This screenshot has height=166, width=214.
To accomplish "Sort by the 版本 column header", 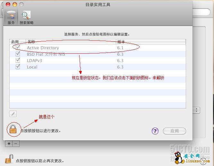I will click(150, 42).
